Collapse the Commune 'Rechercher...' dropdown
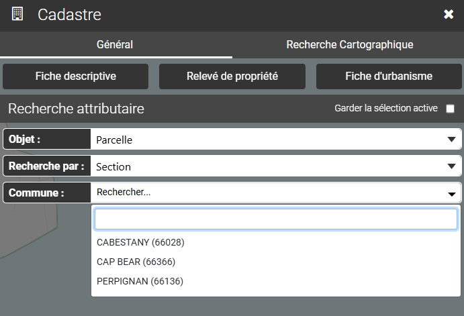Viewport: 464px width, 316px height. [x=269, y=193]
